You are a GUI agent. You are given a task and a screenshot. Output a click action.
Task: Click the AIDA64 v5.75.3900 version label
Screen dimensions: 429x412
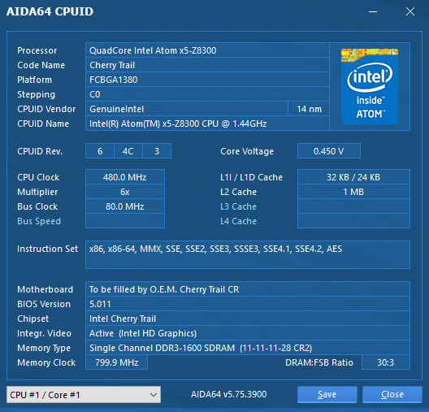(x=229, y=394)
